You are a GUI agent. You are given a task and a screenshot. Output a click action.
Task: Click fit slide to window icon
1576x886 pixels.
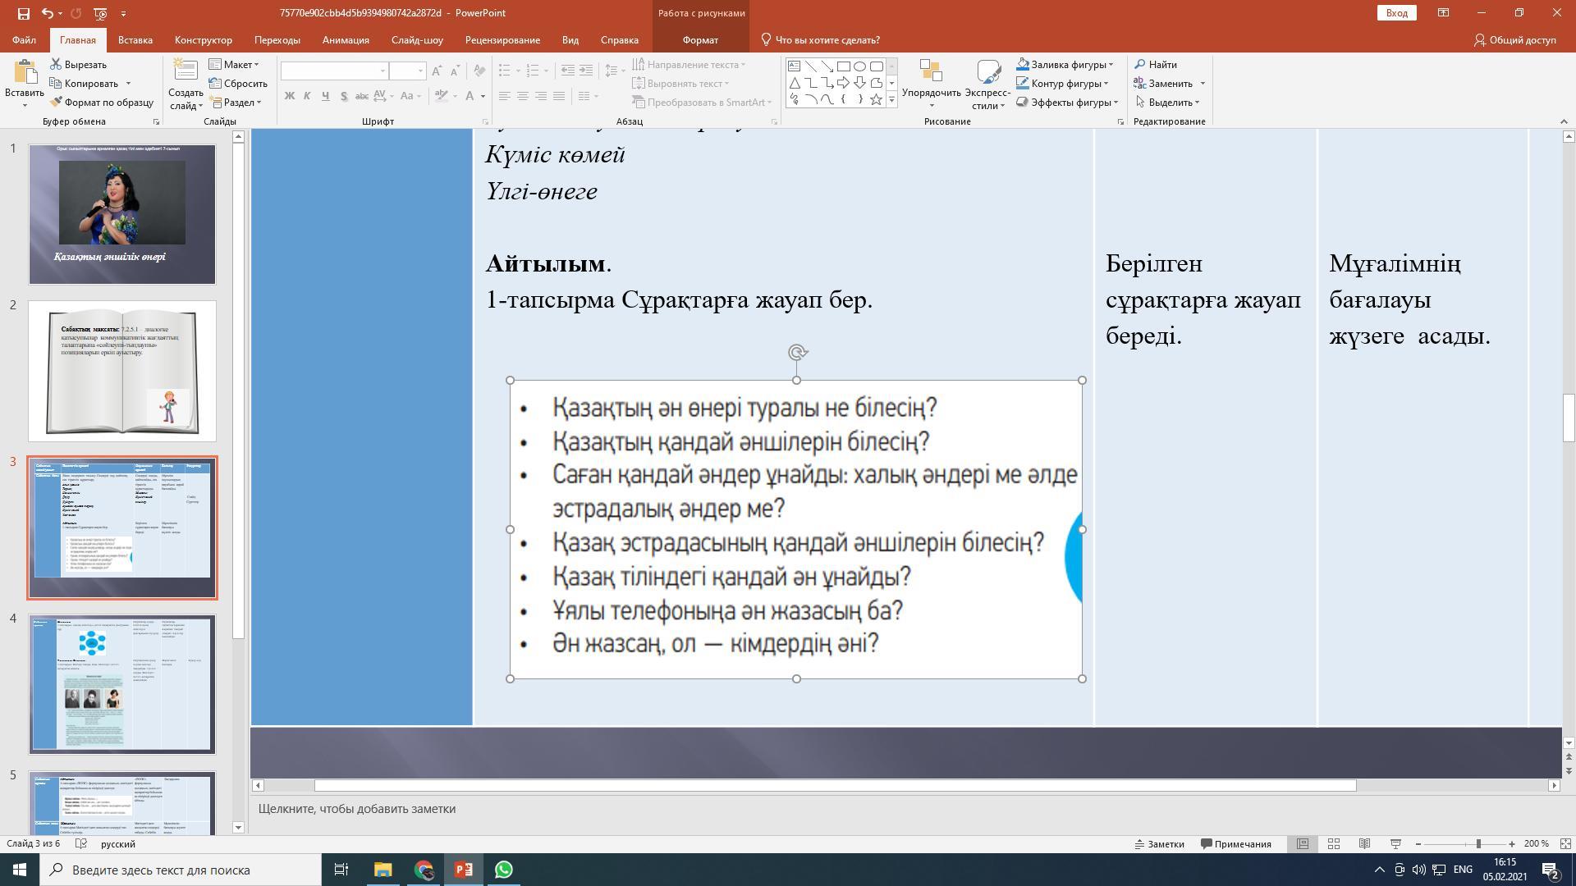pos(1565,844)
